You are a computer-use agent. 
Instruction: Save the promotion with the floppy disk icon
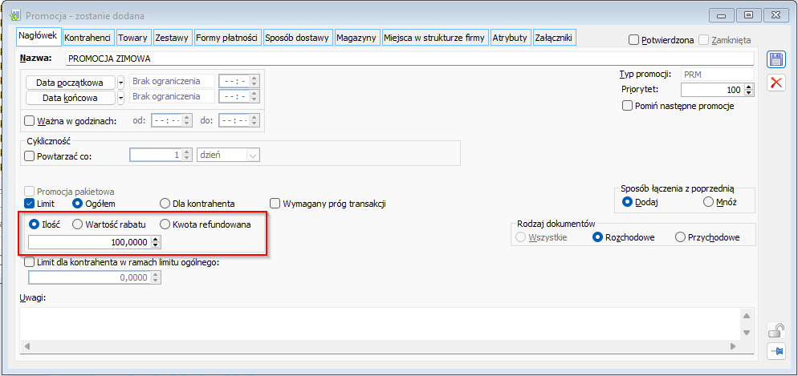pyautogui.click(x=776, y=59)
